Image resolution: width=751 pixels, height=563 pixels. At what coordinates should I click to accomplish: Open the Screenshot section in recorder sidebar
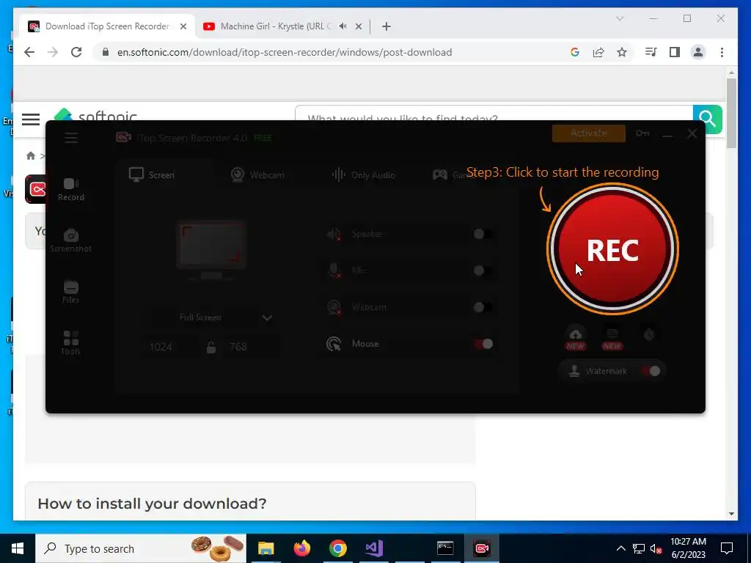coord(71,240)
